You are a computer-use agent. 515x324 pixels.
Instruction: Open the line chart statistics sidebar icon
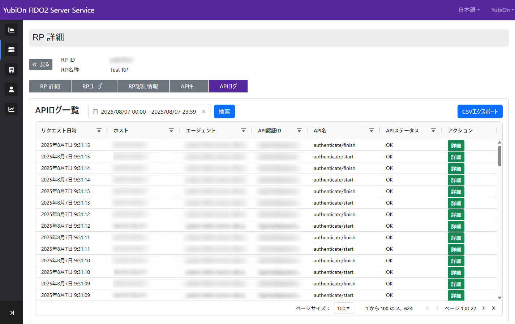(11, 109)
